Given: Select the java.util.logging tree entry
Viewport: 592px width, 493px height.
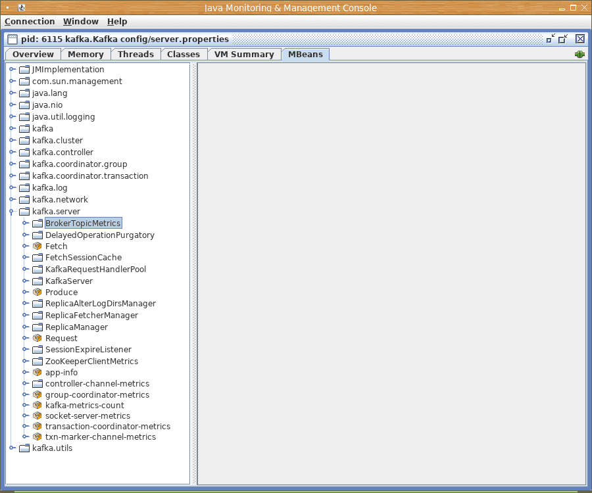Looking at the screenshot, I should tap(63, 116).
